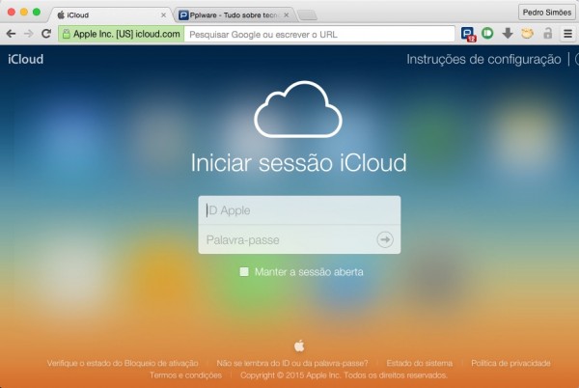This screenshot has height=388, width=579.
Task: Open Termos e condições link
Action: pos(185,375)
